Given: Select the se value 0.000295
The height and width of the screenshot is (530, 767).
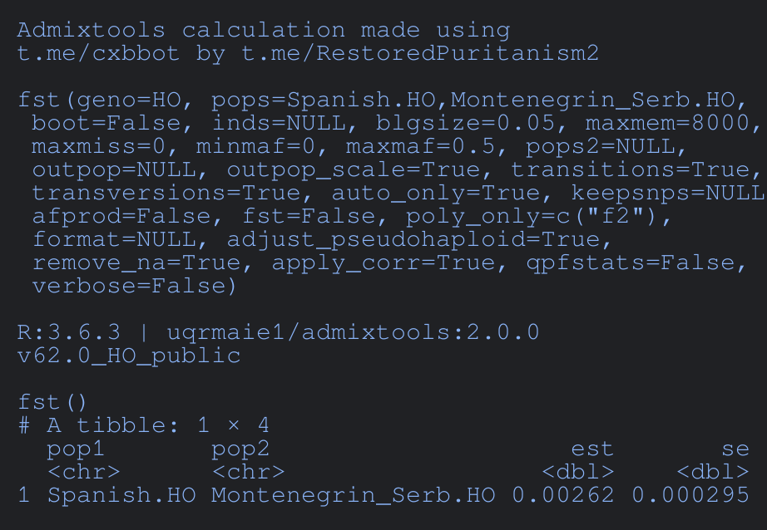Looking at the screenshot, I should (x=690, y=496).
